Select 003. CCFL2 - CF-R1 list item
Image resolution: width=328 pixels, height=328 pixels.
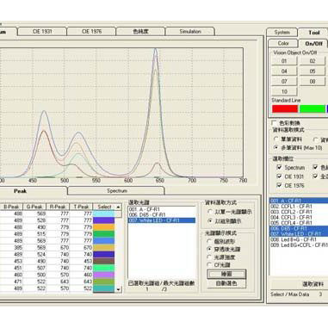299,212
